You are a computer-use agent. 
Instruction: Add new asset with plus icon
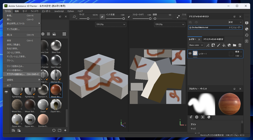coord(65,130)
